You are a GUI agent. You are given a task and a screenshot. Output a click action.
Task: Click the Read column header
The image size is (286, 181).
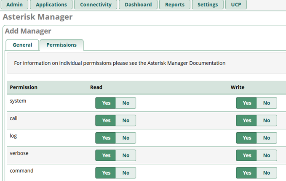pyautogui.click(x=96, y=87)
